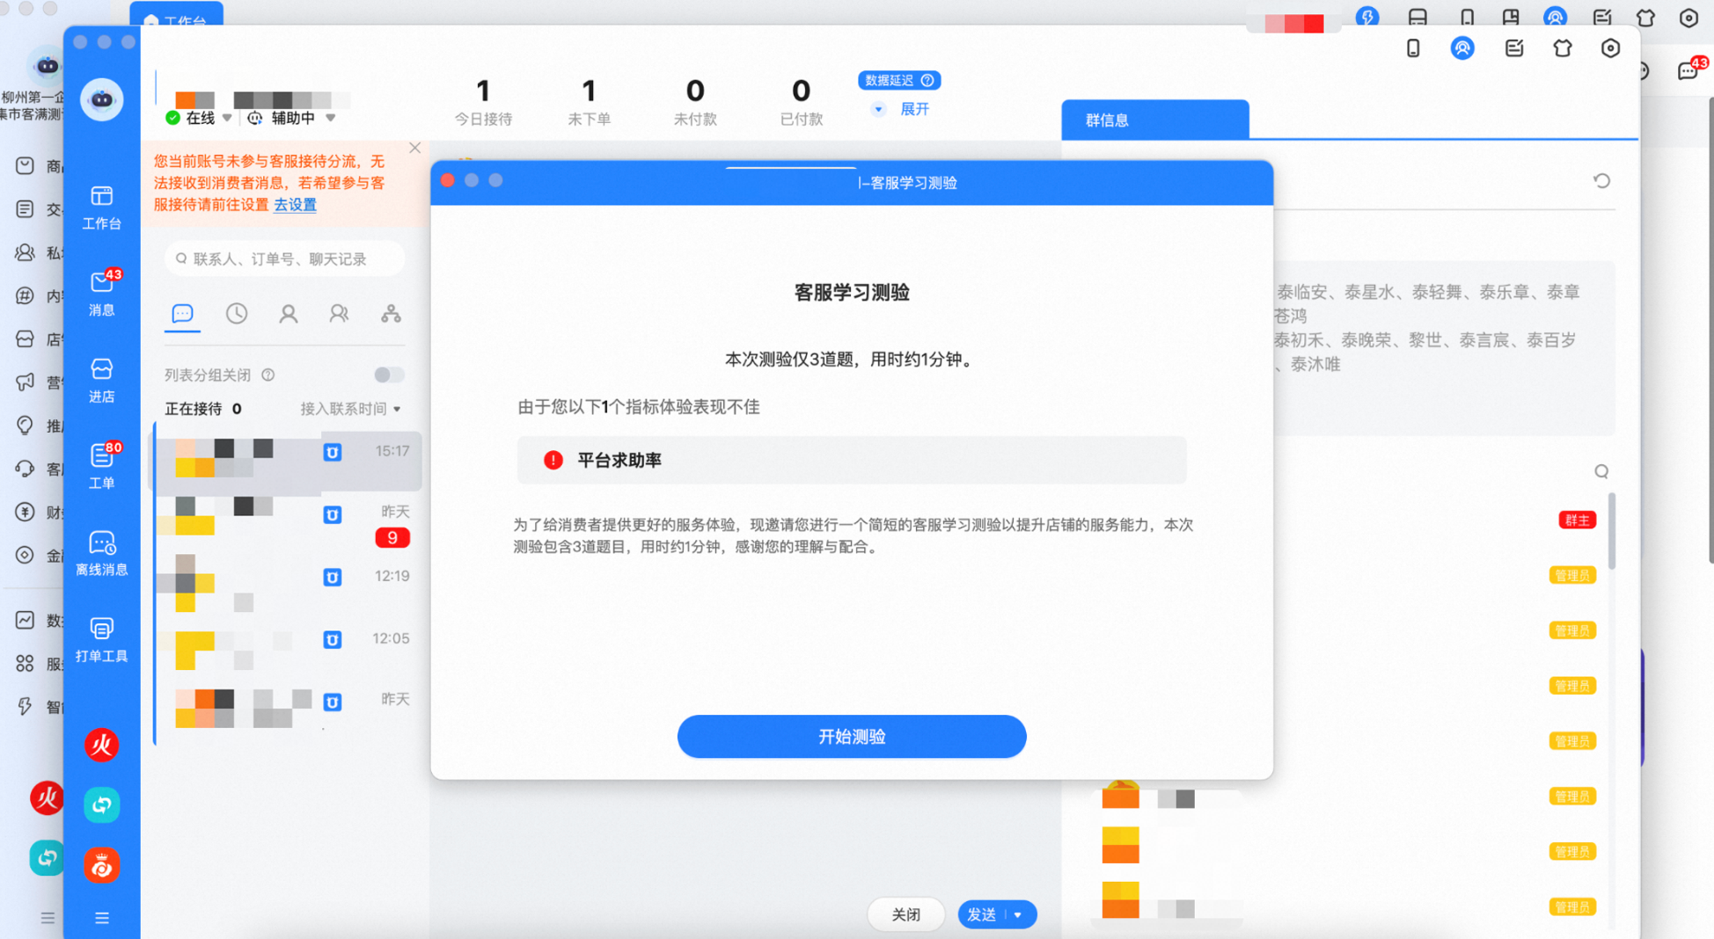
Task: Click the 群主 member tag
Action: point(1577,520)
